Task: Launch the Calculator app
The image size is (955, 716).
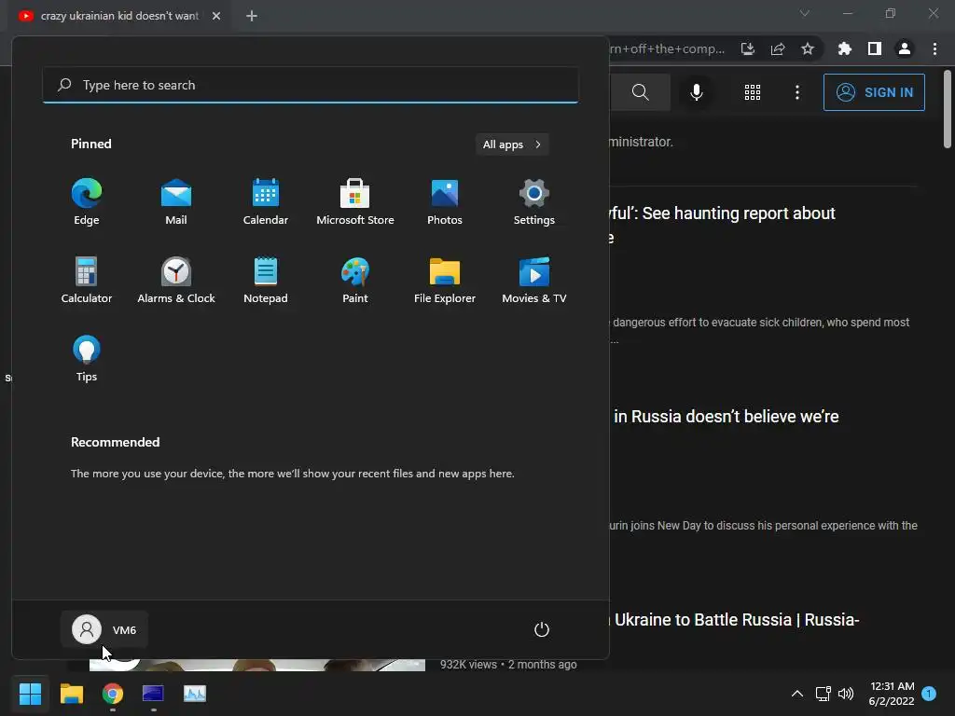Action: (x=87, y=281)
